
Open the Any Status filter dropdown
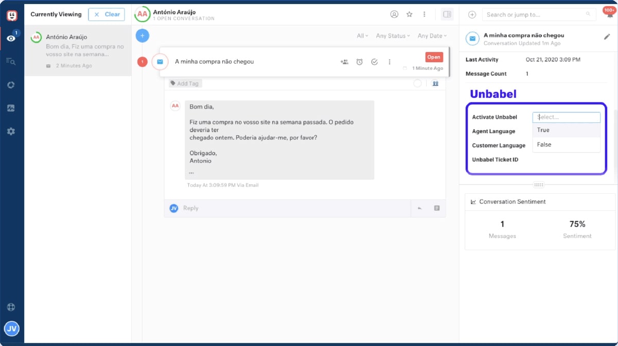pos(393,36)
